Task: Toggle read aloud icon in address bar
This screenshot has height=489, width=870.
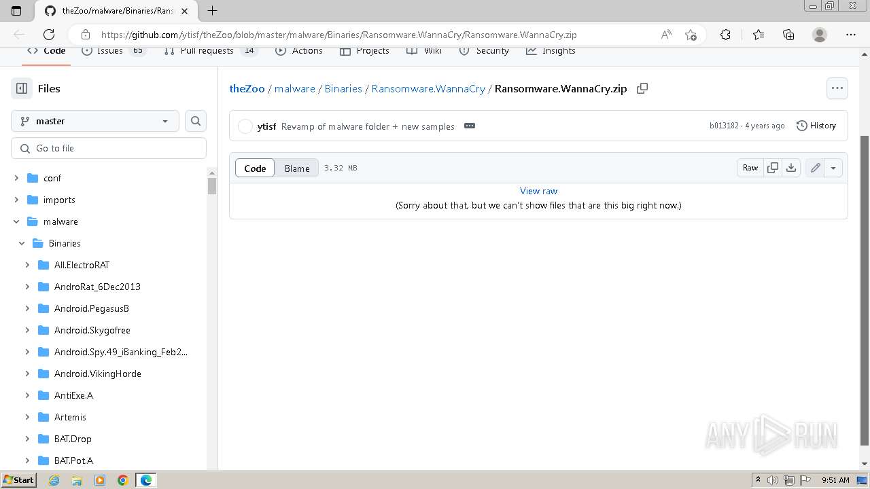Action: tap(667, 35)
